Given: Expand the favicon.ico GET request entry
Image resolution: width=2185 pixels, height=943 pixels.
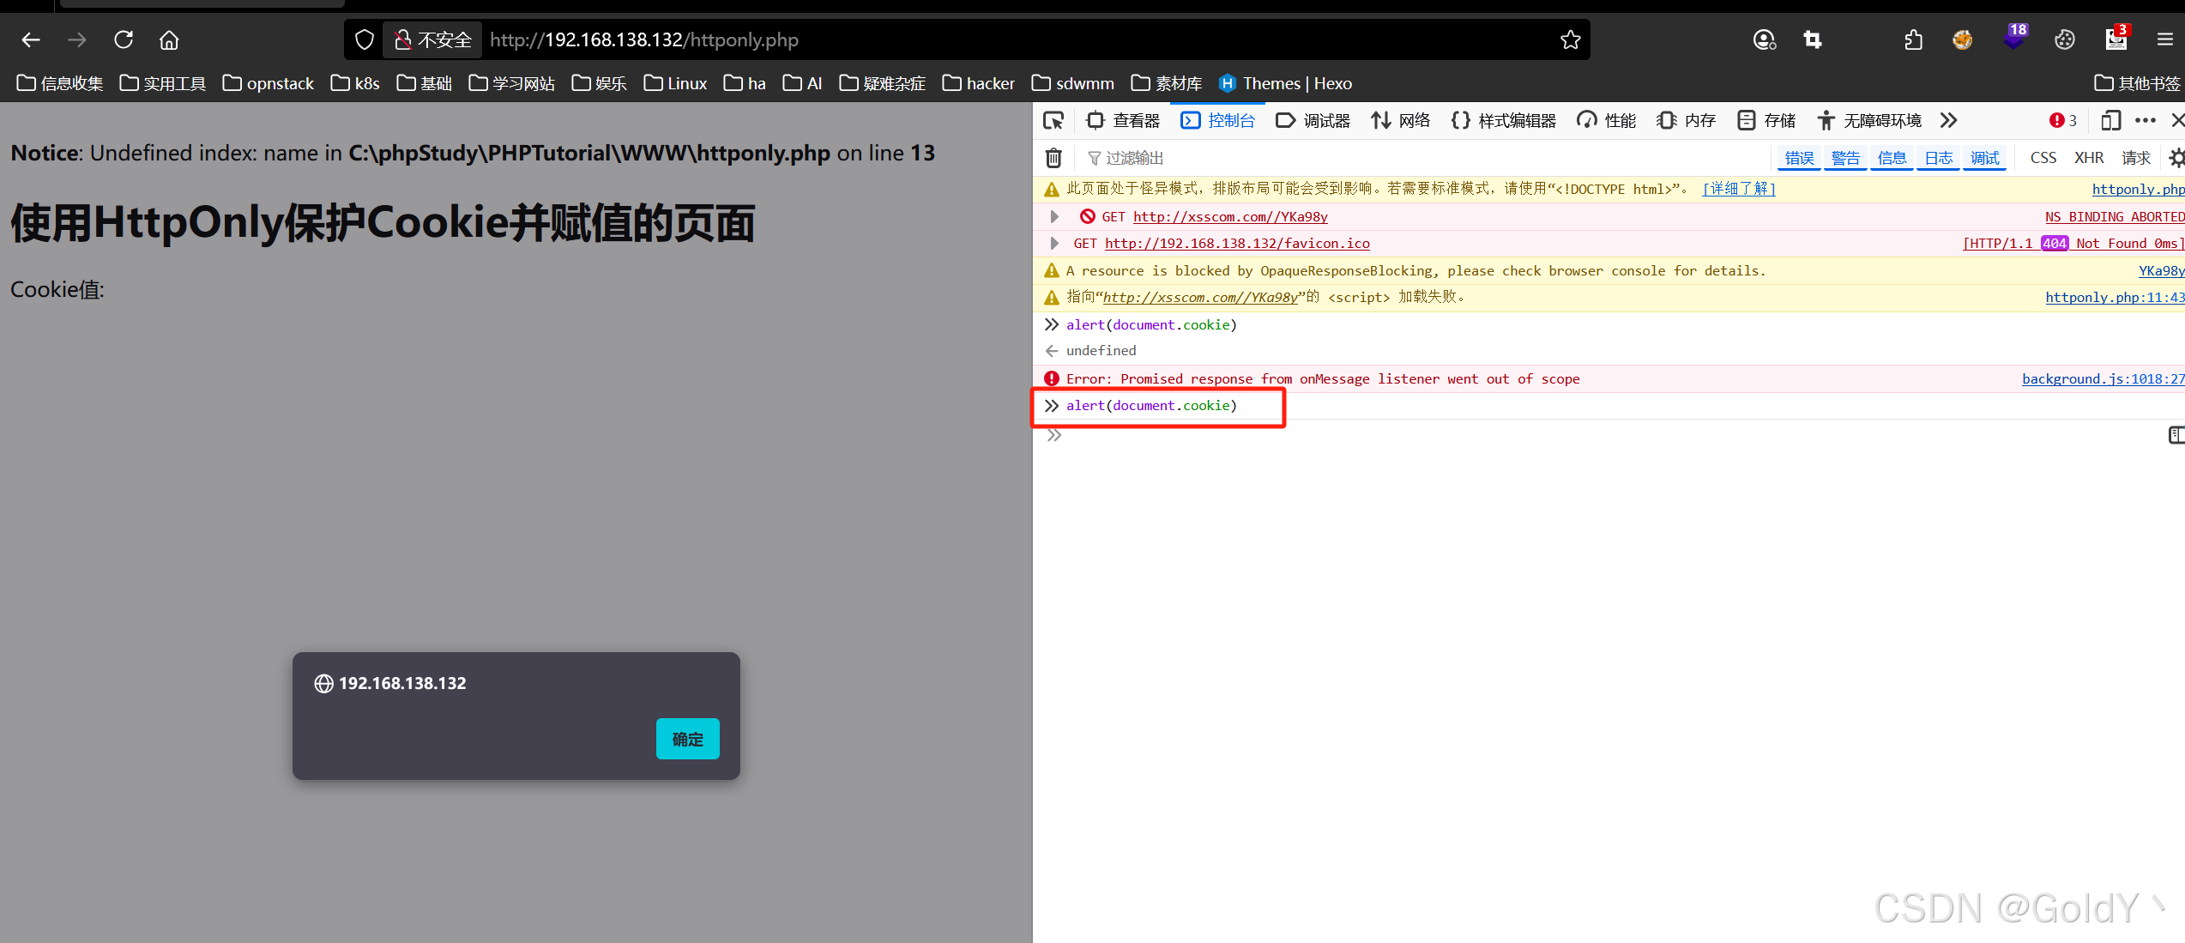Looking at the screenshot, I should pos(1054,244).
